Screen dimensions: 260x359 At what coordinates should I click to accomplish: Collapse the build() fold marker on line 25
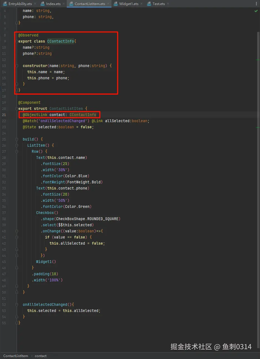pos(17,139)
